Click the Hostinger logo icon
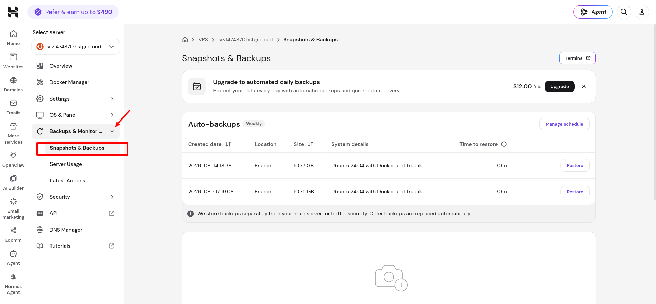The width and height of the screenshot is (656, 304). (x=13, y=12)
